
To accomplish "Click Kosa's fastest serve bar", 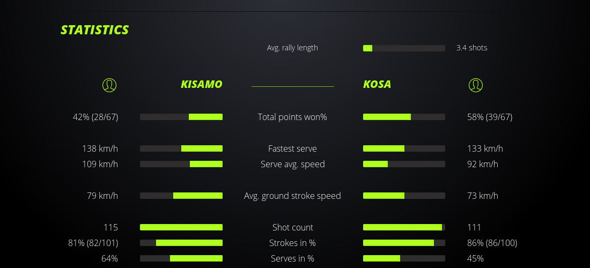I will point(404,148).
